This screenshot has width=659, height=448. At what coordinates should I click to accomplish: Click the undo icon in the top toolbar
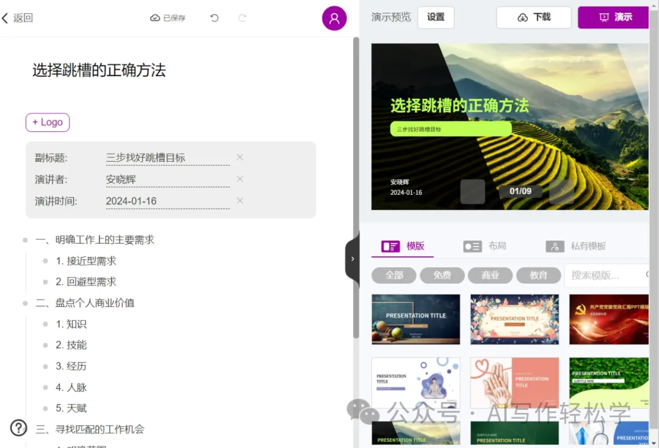pyautogui.click(x=214, y=18)
